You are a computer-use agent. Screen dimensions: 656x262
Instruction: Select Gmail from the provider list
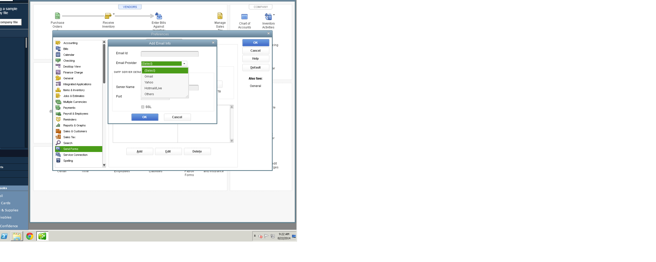[x=149, y=76]
